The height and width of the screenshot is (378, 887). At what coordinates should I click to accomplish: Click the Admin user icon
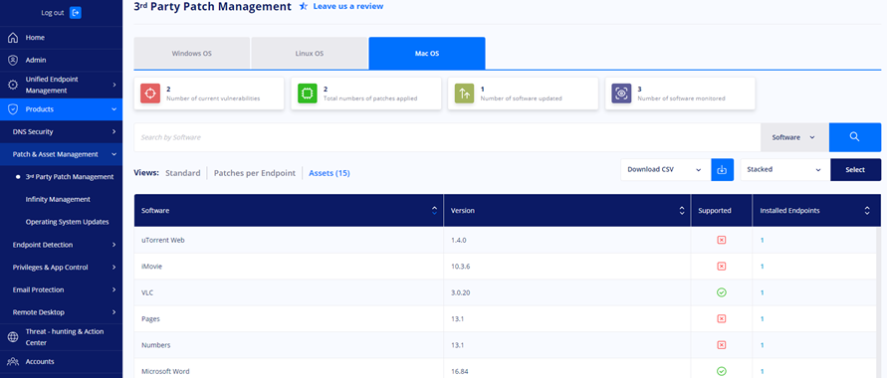point(13,60)
